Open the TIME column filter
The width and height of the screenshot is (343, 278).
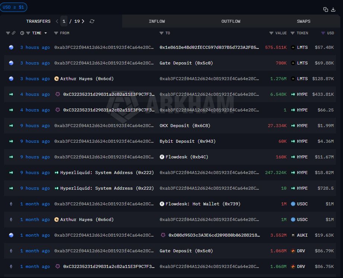tap(28, 33)
